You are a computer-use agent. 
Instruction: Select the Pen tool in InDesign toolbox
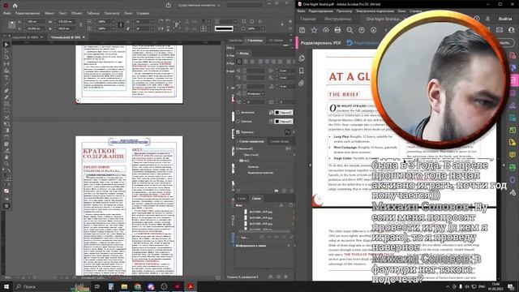click(6, 91)
